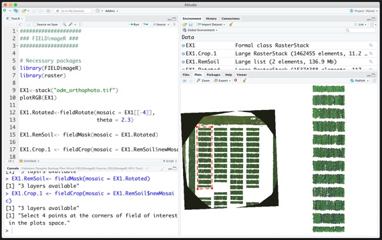Click the Environment search field
The width and height of the screenshot is (382, 240).
coord(360,30)
